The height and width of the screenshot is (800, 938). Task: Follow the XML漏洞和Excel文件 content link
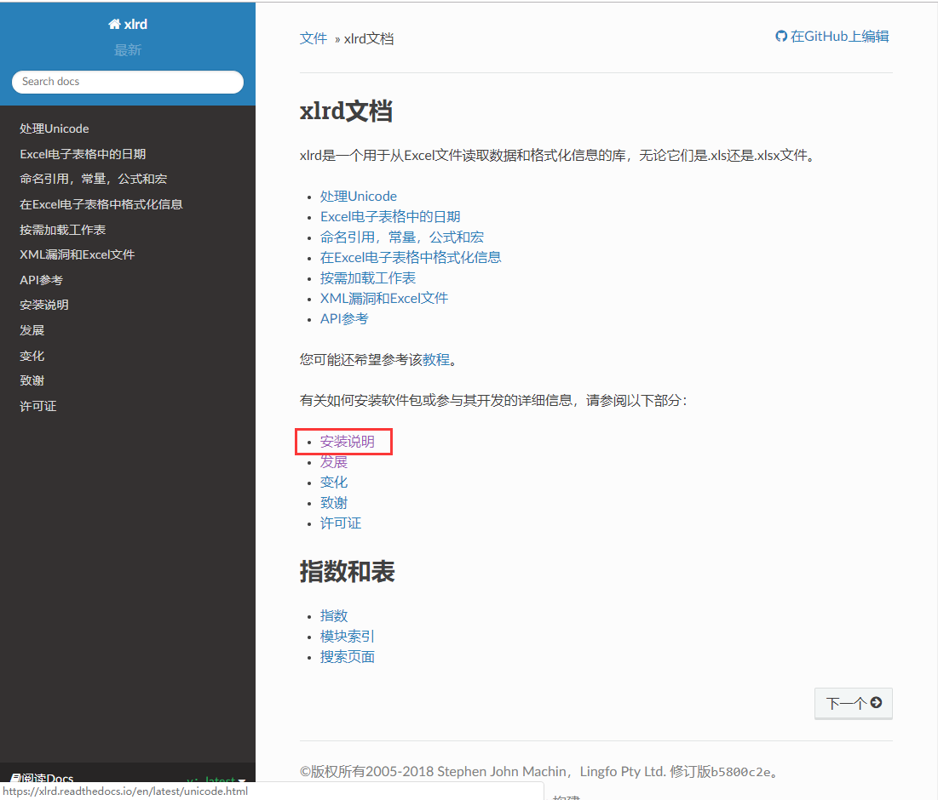pyautogui.click(x=384, y=298)
